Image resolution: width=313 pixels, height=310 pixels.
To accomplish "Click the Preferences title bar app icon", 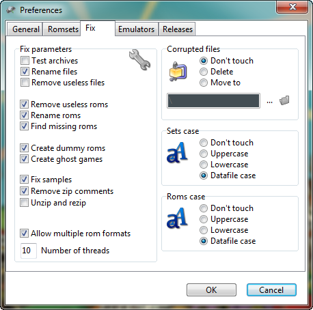I will pyautogui.click(x=11, y=10).
